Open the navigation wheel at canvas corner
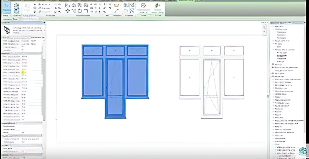309x159 pixels. click(x=264, y=29)
